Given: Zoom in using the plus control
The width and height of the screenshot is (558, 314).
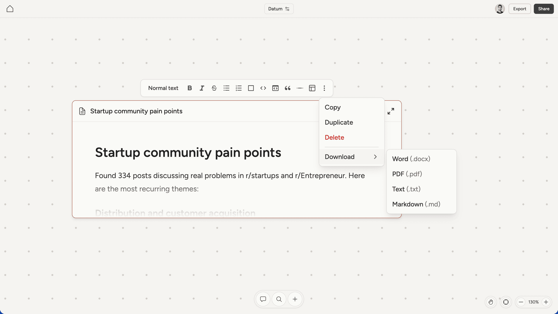Looking at the screenshot, I should pos(546,302).
